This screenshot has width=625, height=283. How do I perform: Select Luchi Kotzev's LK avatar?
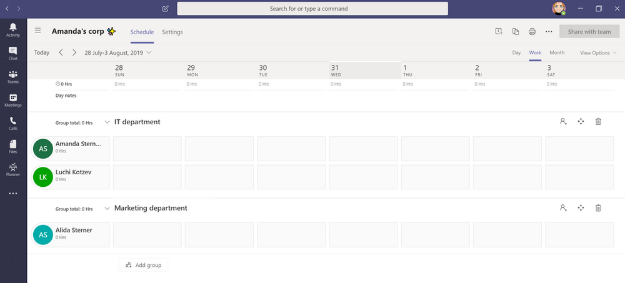point(43,177)
